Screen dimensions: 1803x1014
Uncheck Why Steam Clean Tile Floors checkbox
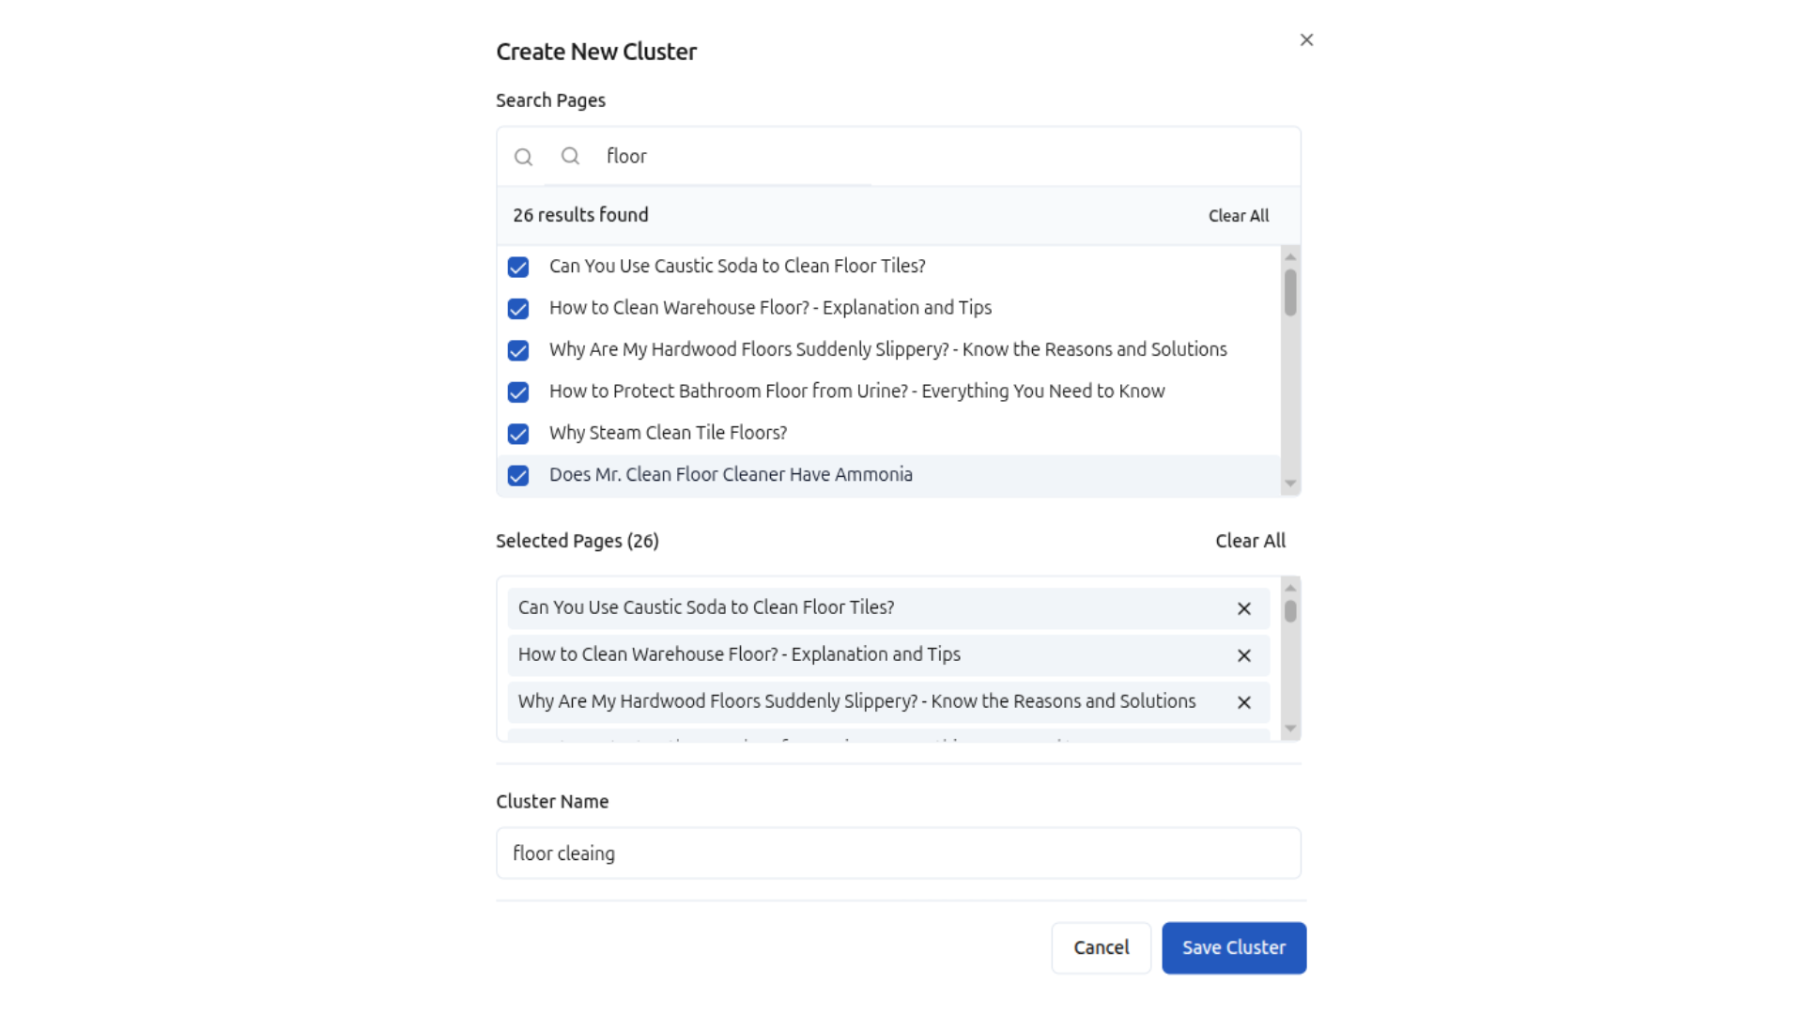(518, 434)
